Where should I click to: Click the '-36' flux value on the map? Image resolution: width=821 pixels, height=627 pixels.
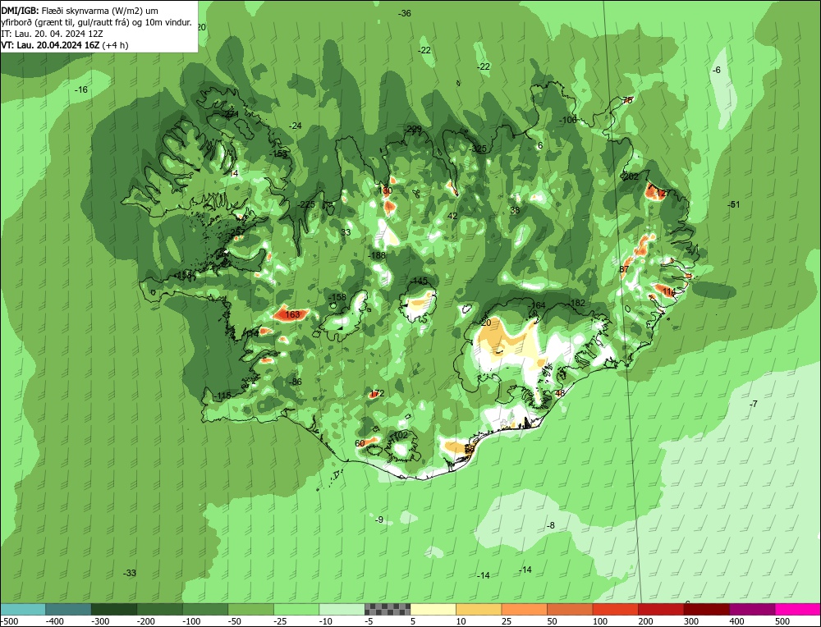[404, 14]
